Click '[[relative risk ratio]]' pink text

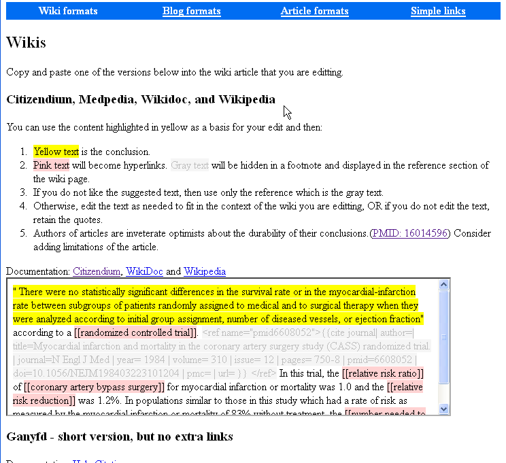383,373
